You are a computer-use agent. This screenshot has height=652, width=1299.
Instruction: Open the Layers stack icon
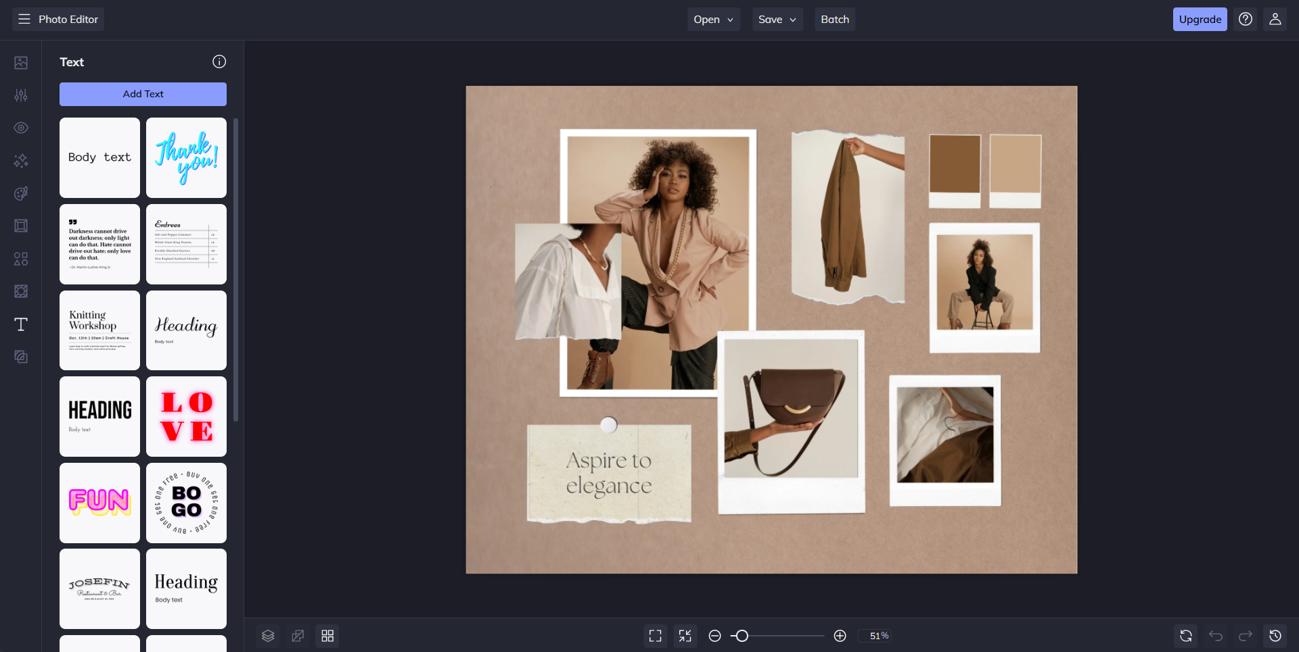tap(268, 636)
